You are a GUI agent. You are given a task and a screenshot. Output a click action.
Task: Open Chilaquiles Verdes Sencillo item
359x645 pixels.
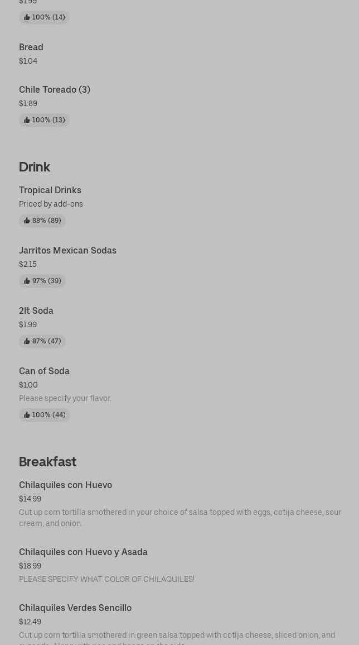(75, 608)
